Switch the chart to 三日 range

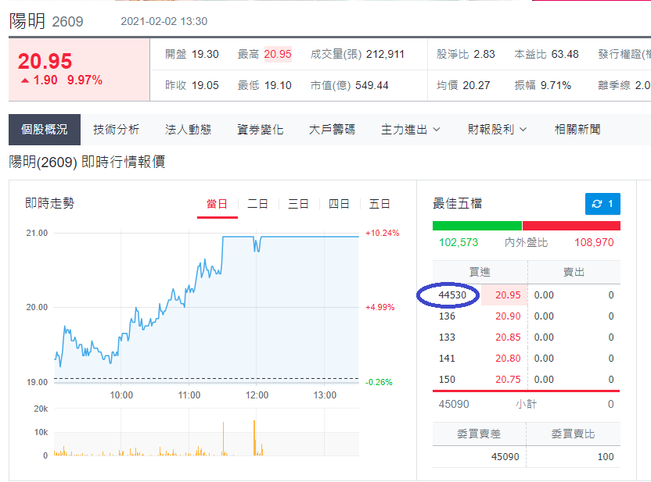pyautogui.click(x=298, y=204)
